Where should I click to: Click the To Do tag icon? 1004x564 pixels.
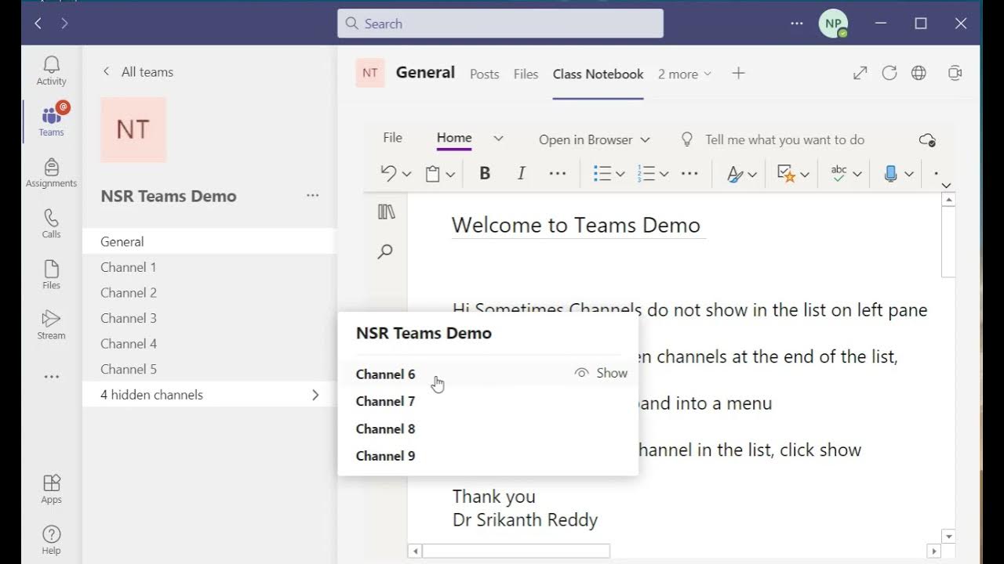(x=786, y=174)
